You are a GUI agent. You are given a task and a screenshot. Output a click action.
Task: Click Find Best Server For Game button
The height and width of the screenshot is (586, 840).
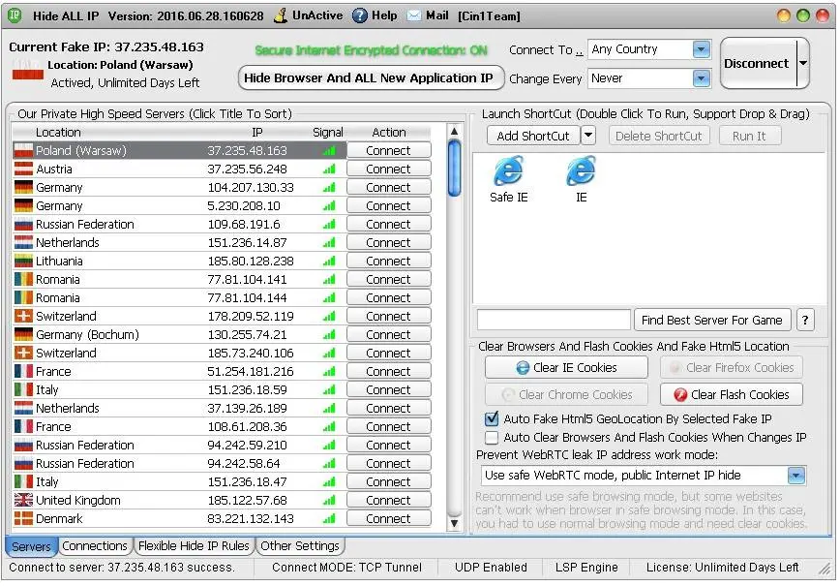[712, 320]
